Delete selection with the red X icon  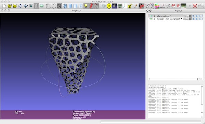[x=195, y=6]
